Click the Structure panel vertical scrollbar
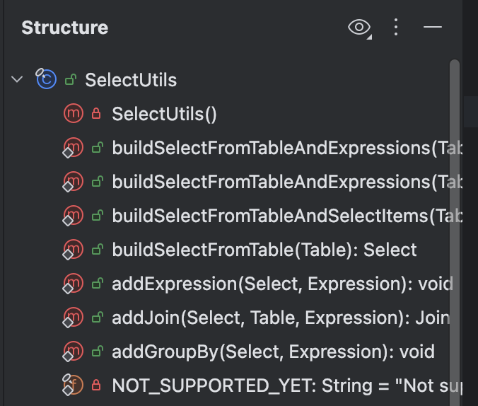This screenshot has height=406, width=478. pyautogui.click(x=455, y=232)
